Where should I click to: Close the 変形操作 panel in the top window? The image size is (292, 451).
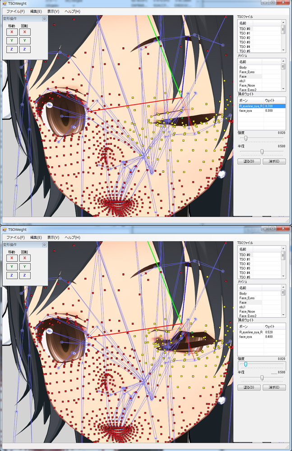pyautogui.click(x=44, y=19)
